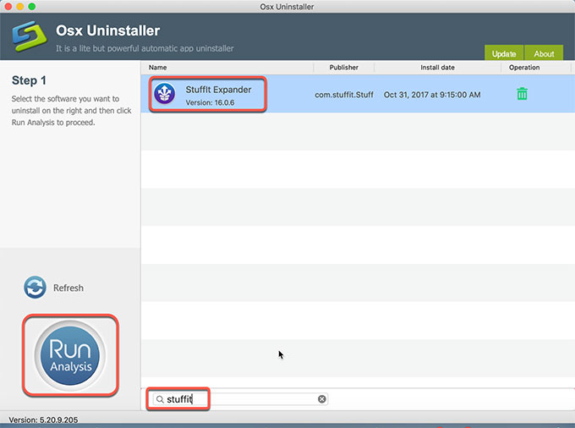The image size is (575, 428).
Task: Click the Step 1 heading
Action: click(x=29, y=80)
